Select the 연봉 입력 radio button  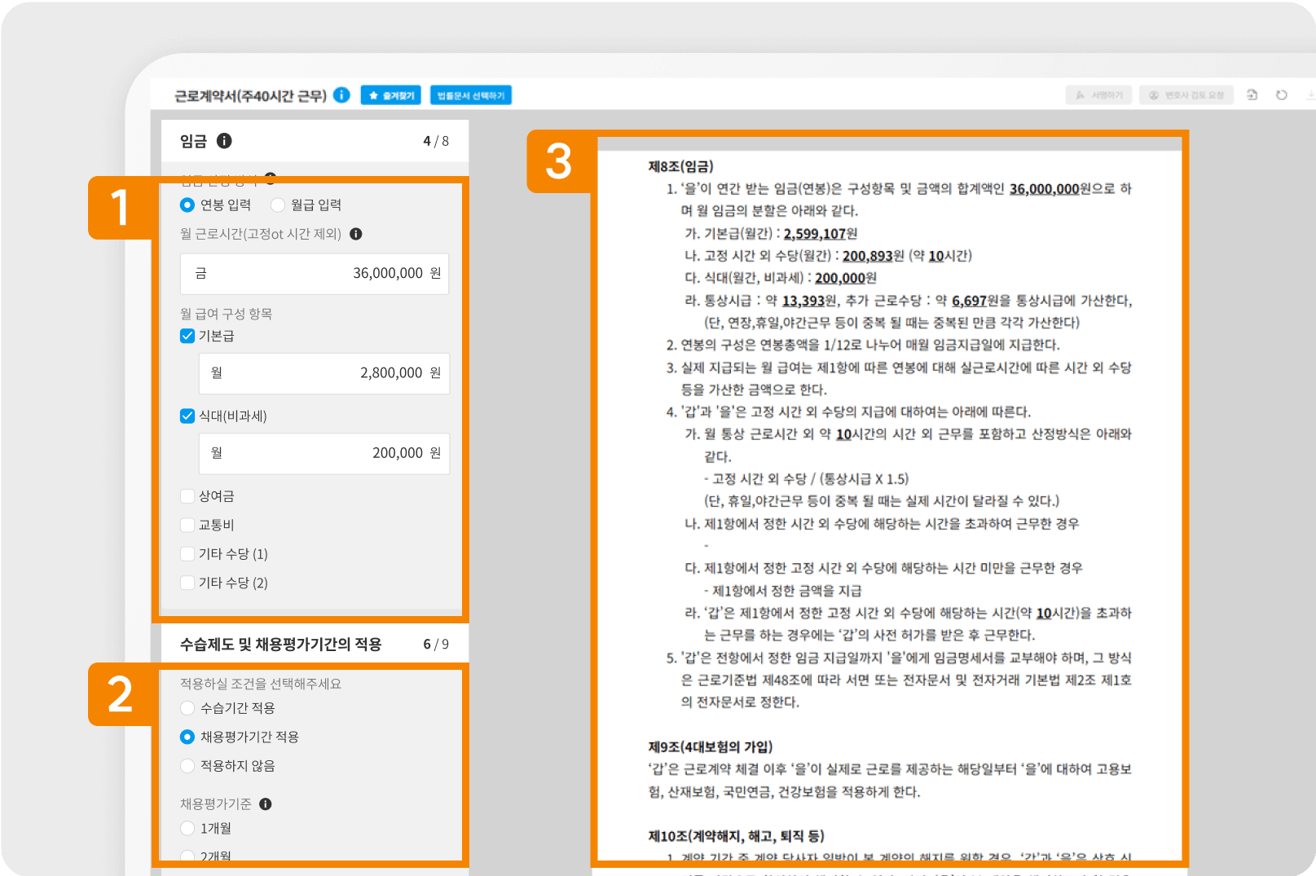point(187,205)
